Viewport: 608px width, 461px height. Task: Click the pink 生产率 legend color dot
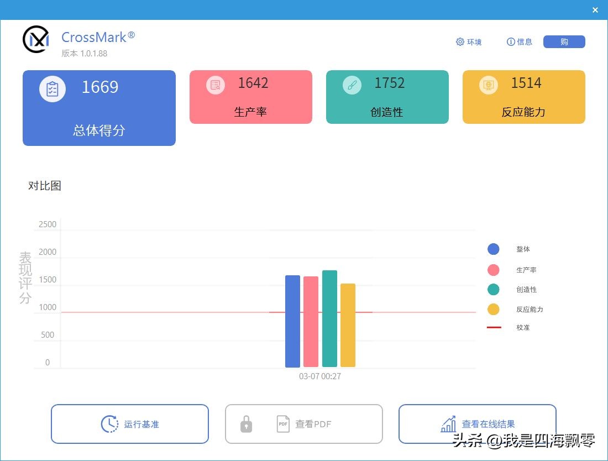(493, 269)
